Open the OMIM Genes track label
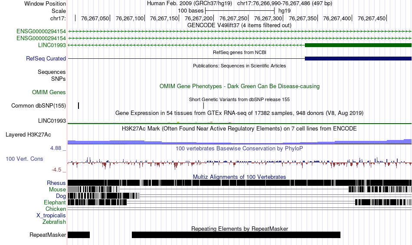 click(49, 92)
